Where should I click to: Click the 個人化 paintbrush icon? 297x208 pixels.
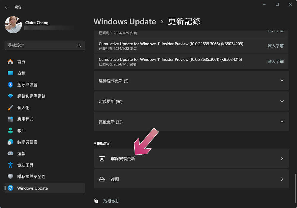coord(10,108)
